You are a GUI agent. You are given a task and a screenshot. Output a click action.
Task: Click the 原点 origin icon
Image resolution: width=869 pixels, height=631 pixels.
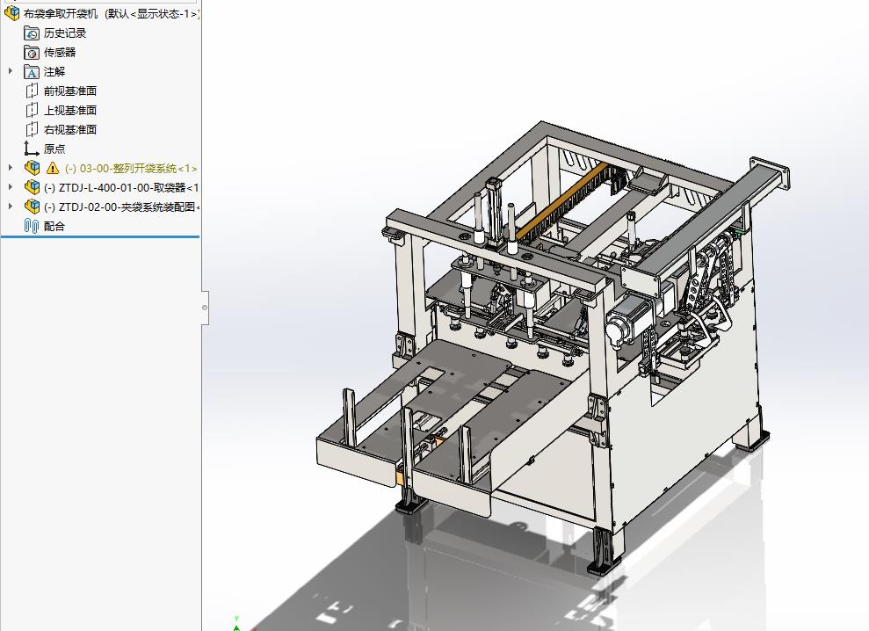coord(32,149)
